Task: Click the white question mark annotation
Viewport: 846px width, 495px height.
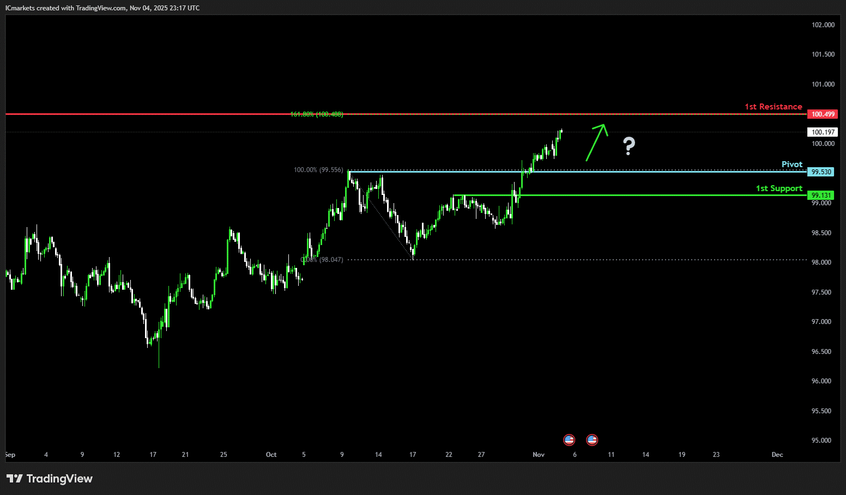Action: 629,146
